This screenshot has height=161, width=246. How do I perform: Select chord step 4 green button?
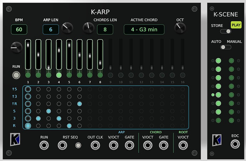click(59, 75)
